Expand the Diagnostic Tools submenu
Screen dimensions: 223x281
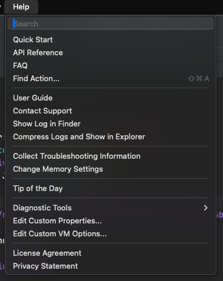(x=111, y=208)
